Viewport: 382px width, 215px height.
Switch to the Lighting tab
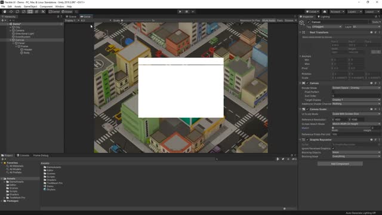[x=324, y=17]
